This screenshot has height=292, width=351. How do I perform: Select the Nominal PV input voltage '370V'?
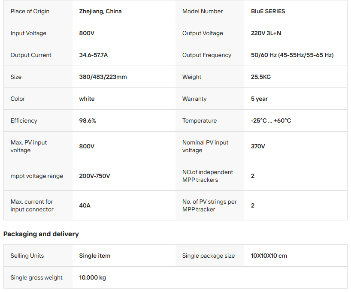coord(258,146)
